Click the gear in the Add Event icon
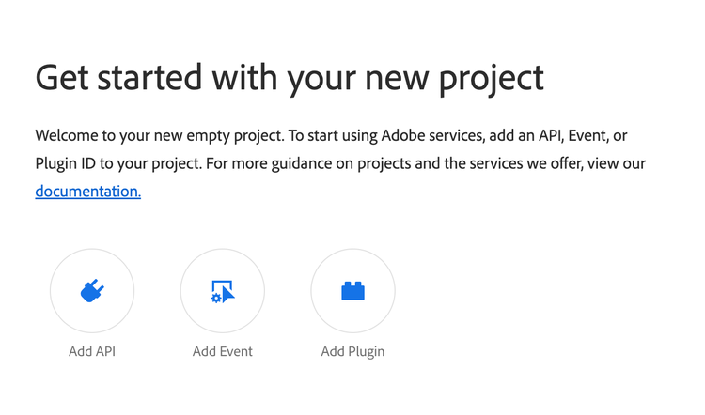Image resolution: width=705 pixels, height=415 pixels. click(216, 298)
